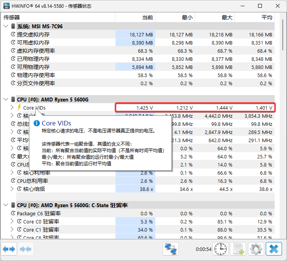Expand the row showing 4,442.0 MHz maximum
This screenshot has height=261, width=287.
[x=12, y=115]
